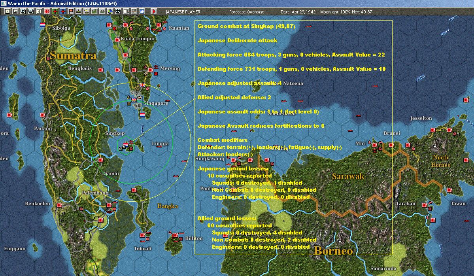Click 'Date: Apr 29, 1942' in top bar

pos(298,12)
